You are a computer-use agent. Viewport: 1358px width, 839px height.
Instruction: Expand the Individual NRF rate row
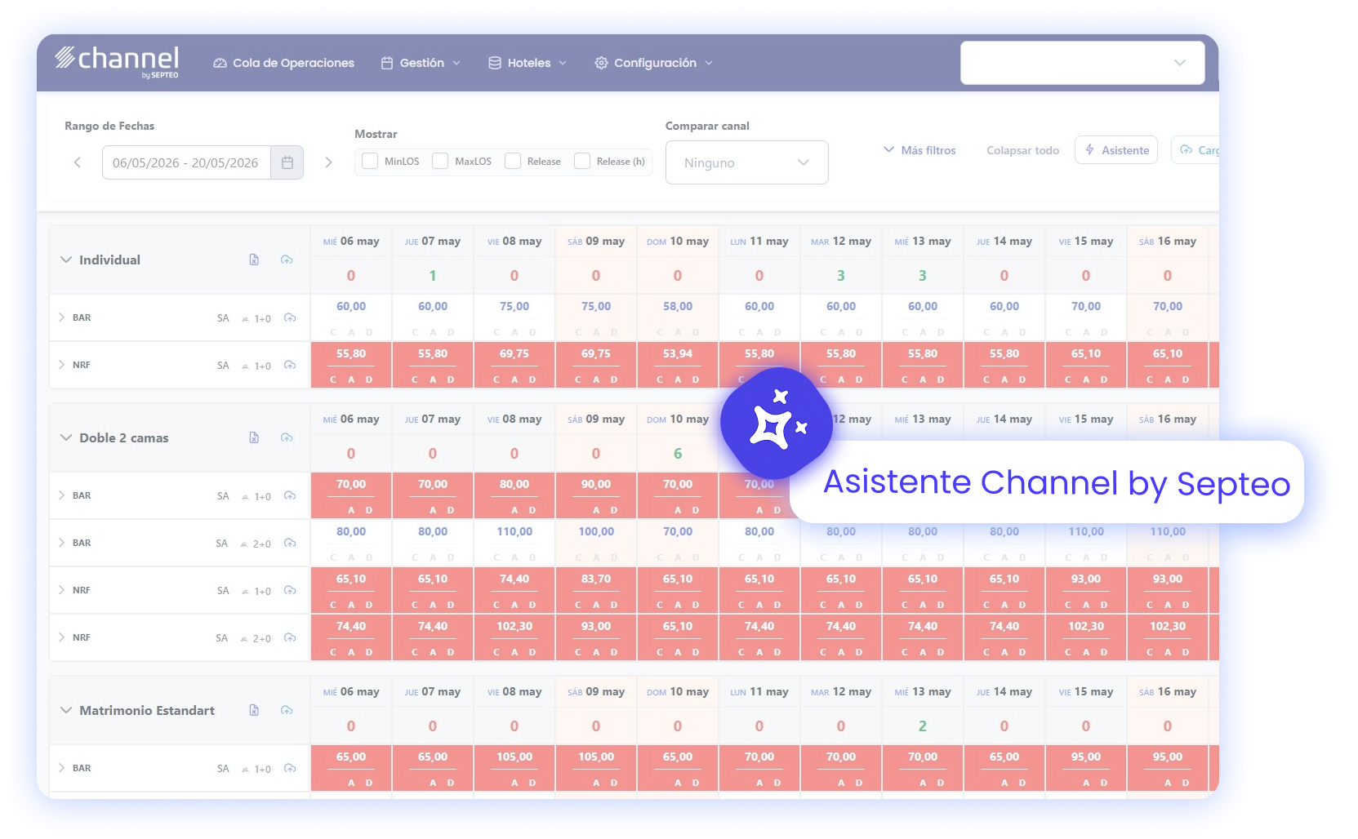coord(61,365)
